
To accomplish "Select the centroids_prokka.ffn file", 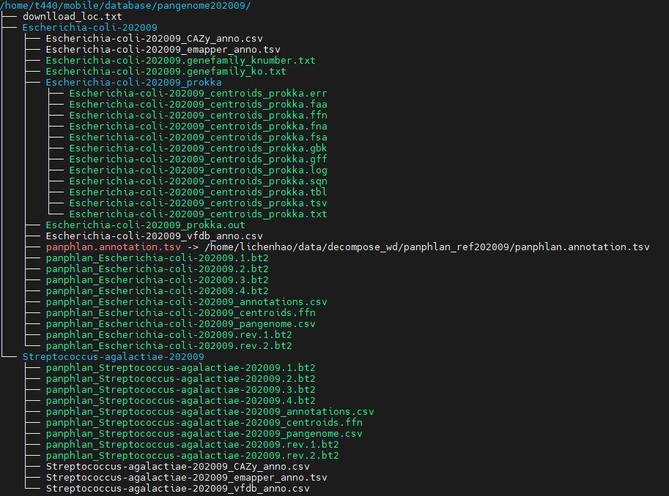I will pos(198,116).
